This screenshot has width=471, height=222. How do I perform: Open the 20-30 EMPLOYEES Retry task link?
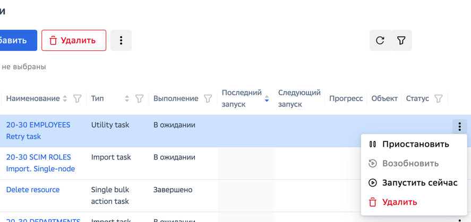[x=38, y=131]
